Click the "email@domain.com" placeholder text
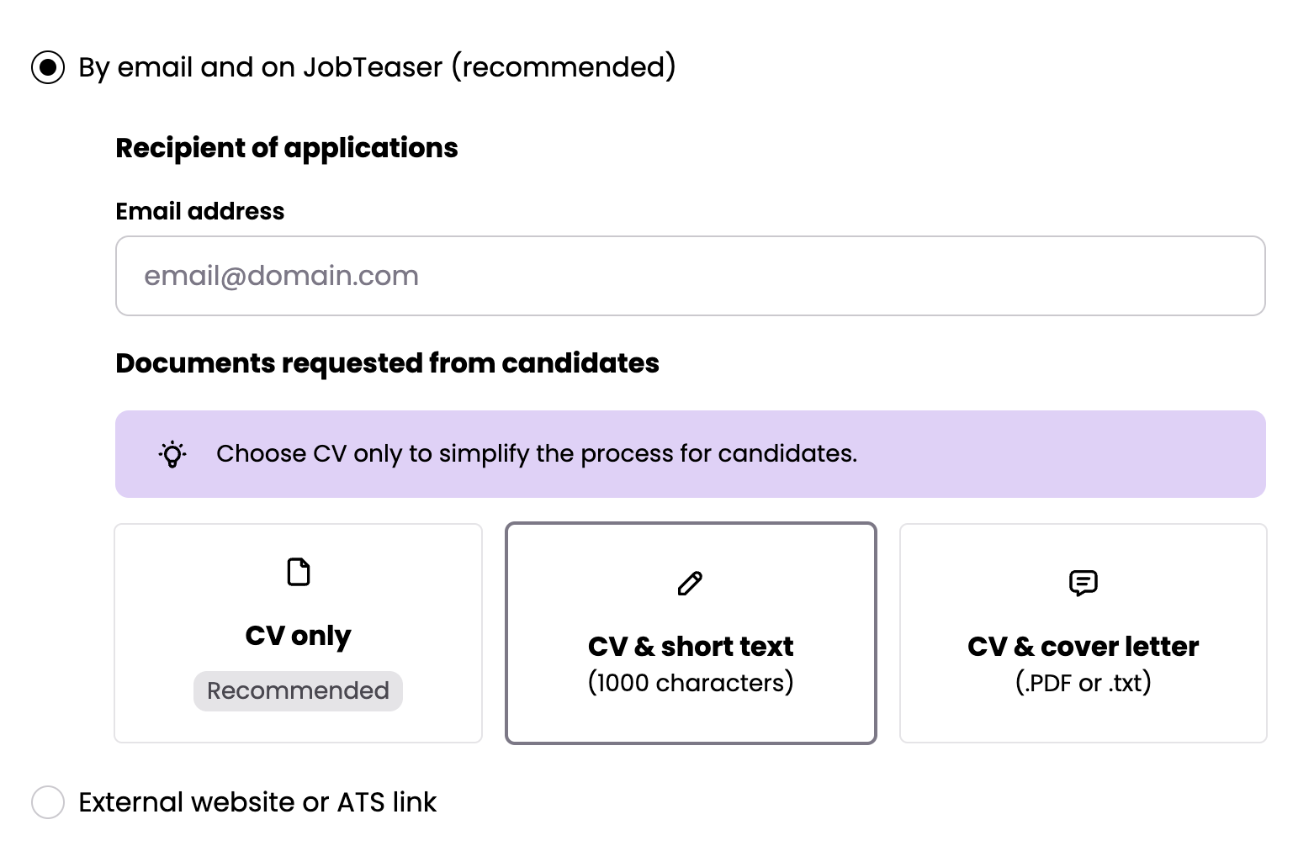 (281, 276)
